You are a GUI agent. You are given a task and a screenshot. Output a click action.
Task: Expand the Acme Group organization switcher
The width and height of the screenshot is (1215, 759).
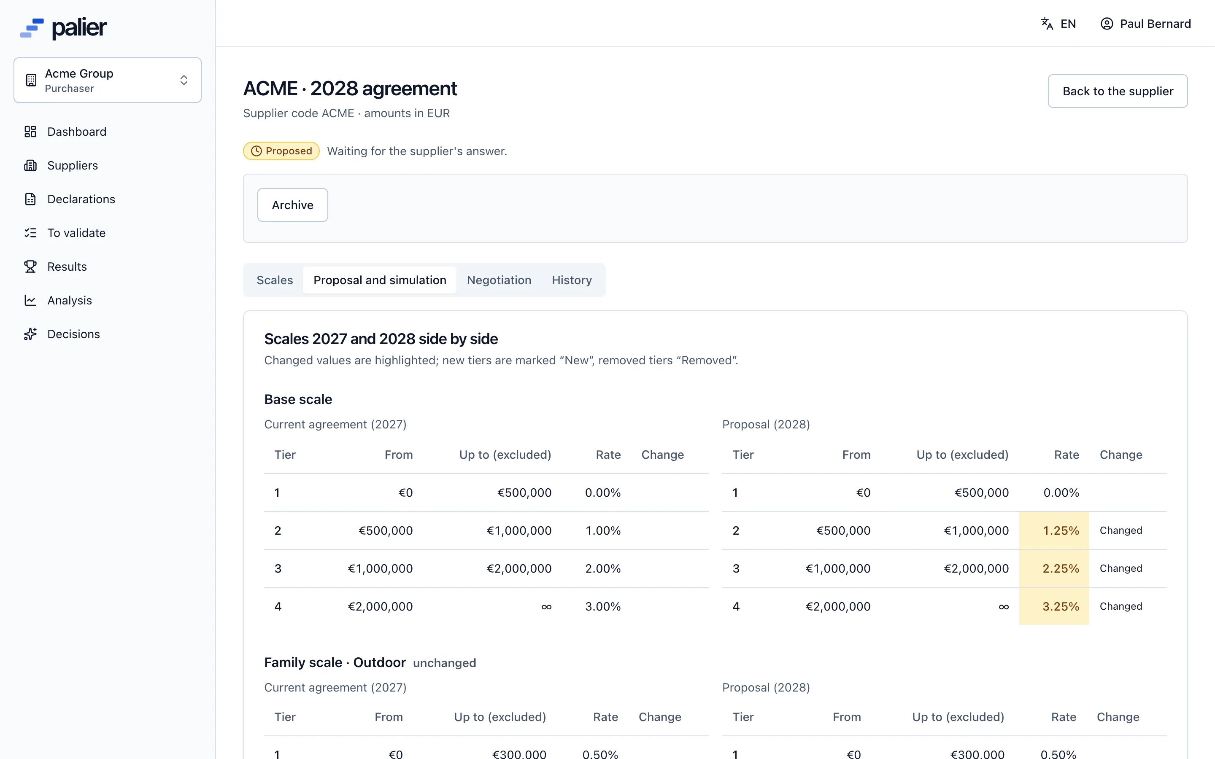coord(108,80)
